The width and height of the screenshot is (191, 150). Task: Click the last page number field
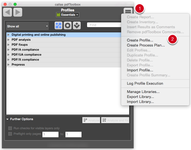click(x=73, y=135)
